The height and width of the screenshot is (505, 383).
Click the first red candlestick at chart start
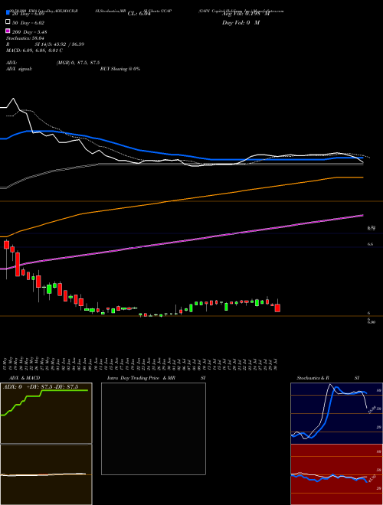[6, 245]
